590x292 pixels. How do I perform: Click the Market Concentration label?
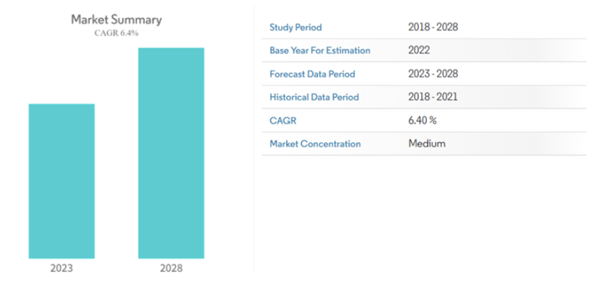click(x=315, y=144)
